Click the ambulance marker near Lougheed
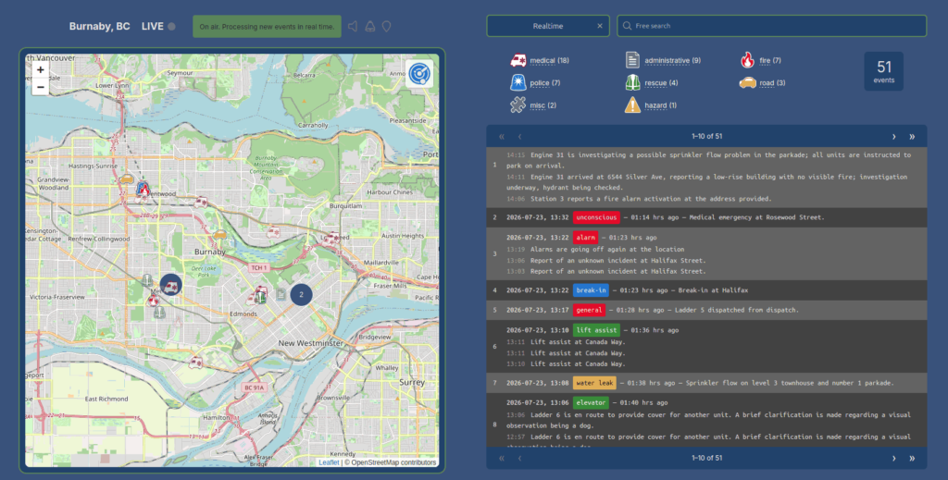Image resolution: width=948 pixels, height=480 pixels. click(x=333, y=238)
